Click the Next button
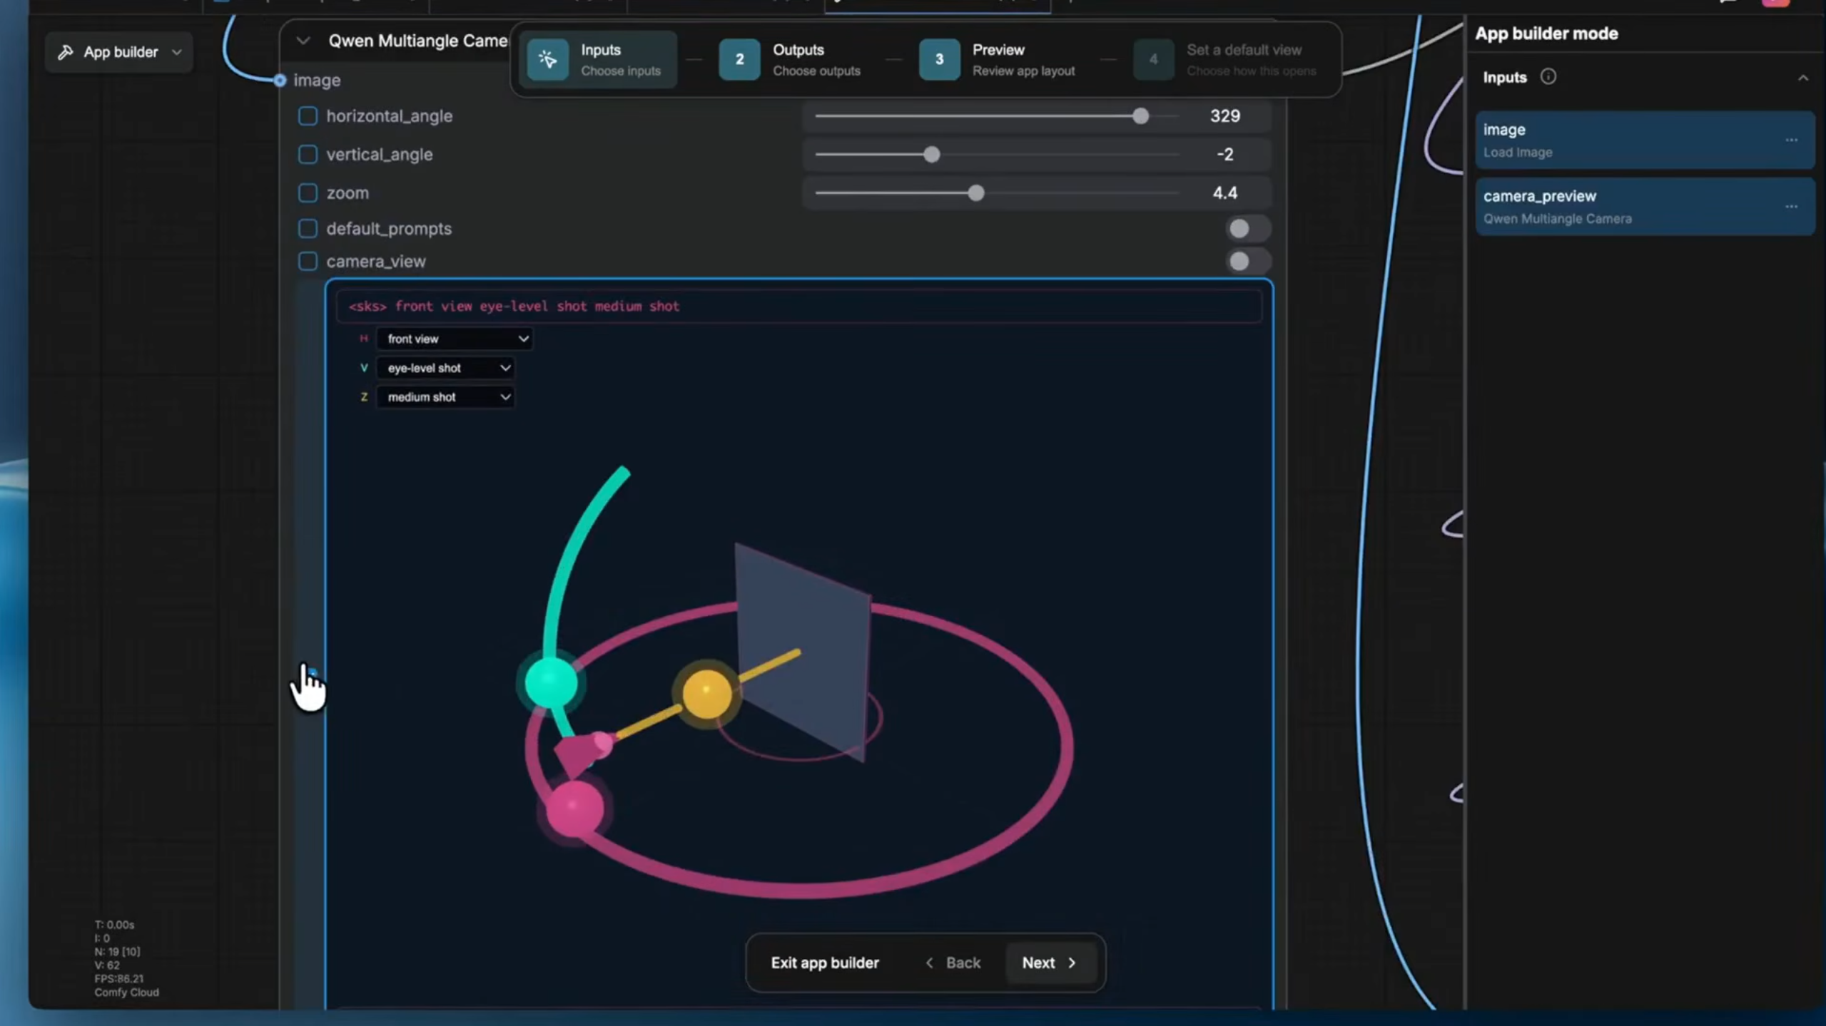The width and height of the screenshot is (1826, 1026). pos(1048,963)
